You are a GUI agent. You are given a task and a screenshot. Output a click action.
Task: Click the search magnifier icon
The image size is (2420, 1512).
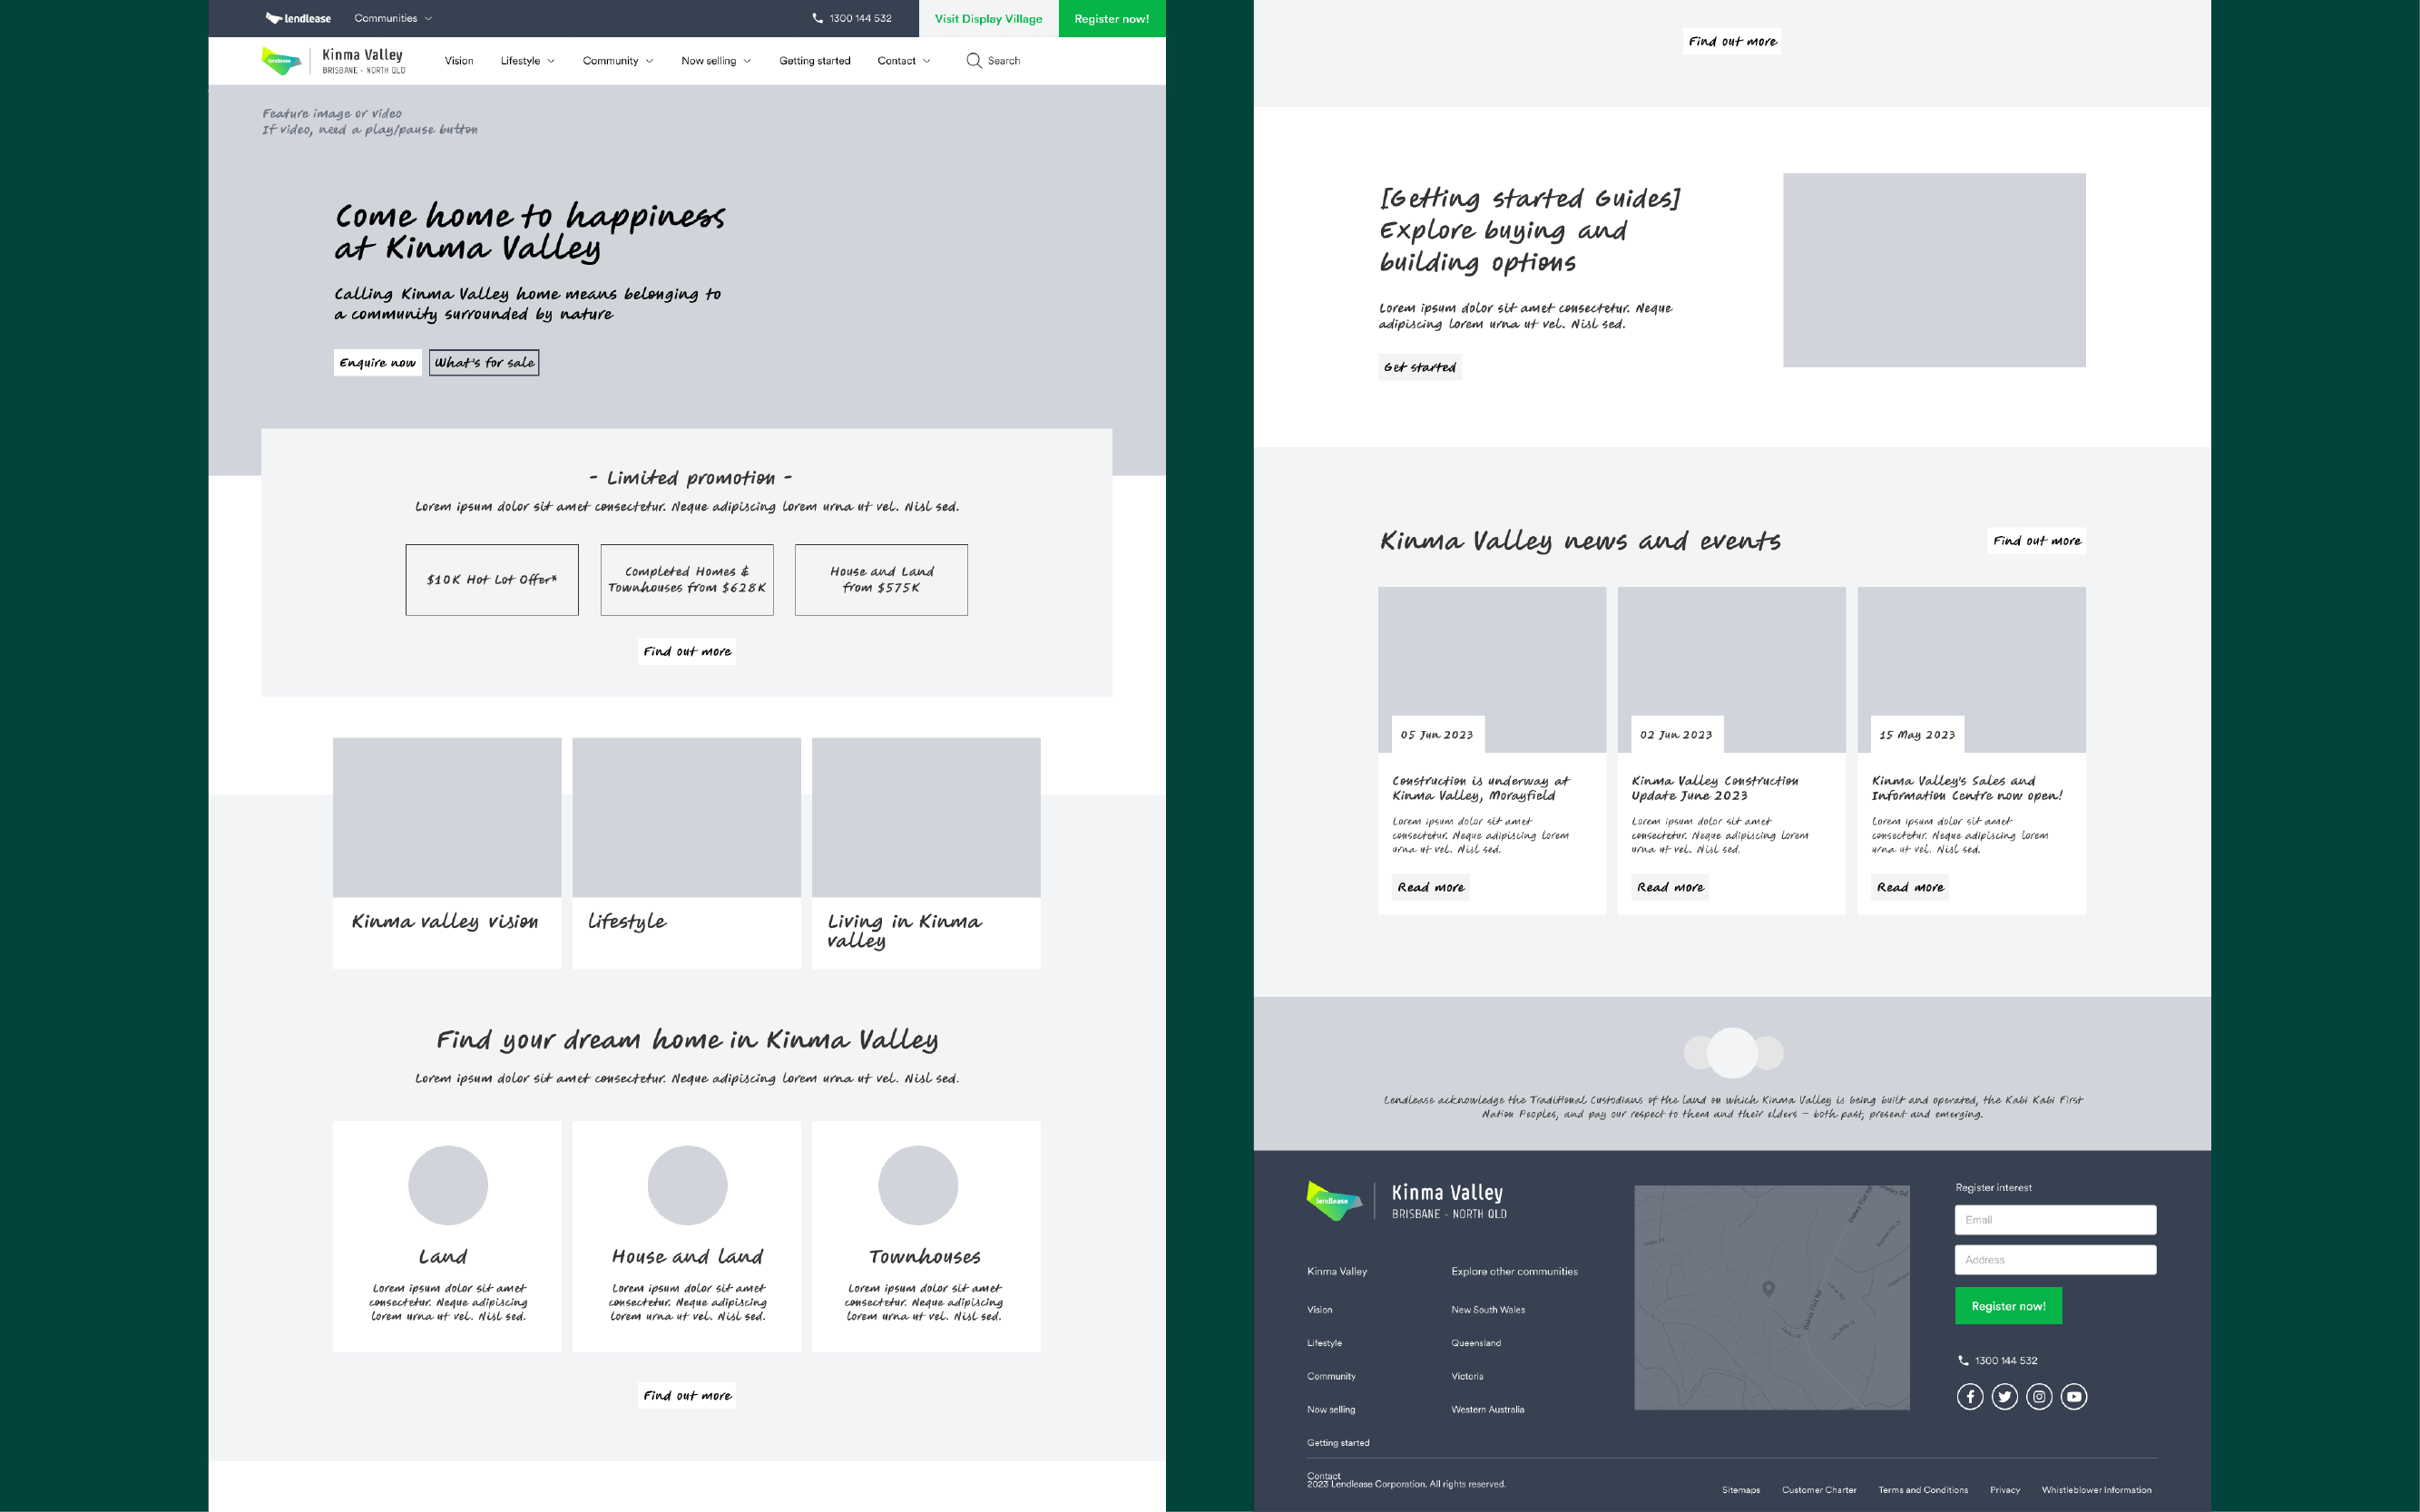pos(974,61)
